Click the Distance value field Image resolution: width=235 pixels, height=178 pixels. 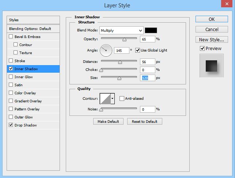148,62
